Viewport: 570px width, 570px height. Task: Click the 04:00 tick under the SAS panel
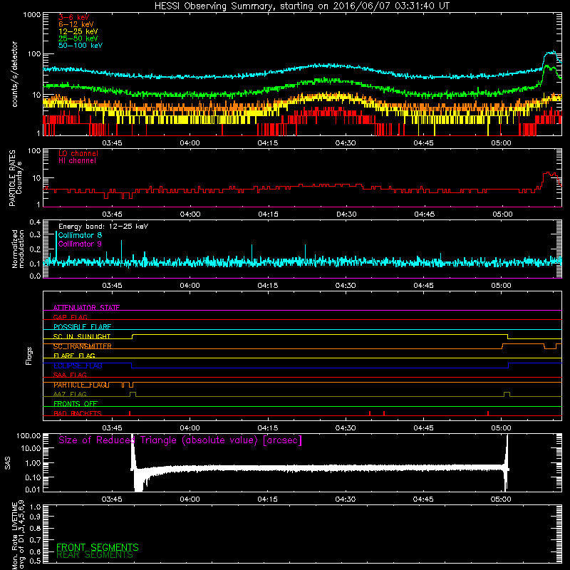click(x=190, y=499)
